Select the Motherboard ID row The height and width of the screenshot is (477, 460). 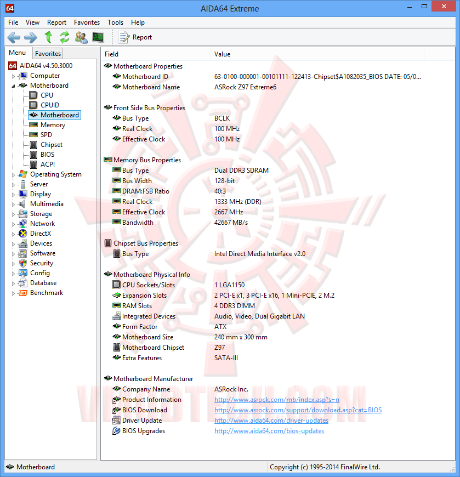277,77
